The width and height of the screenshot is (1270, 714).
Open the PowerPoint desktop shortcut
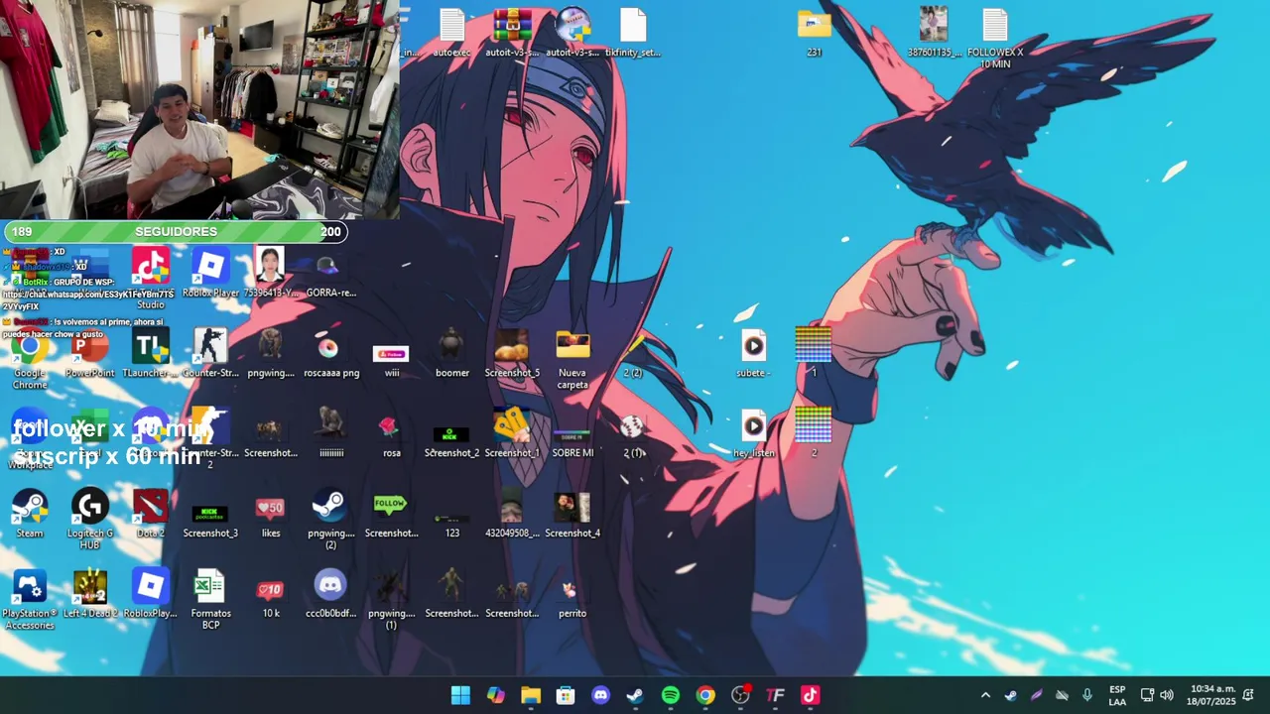coord(90,355)
